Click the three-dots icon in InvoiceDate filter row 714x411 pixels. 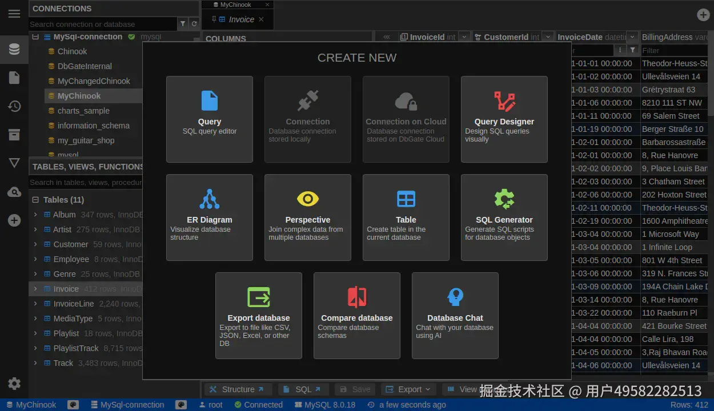(621, 50)
